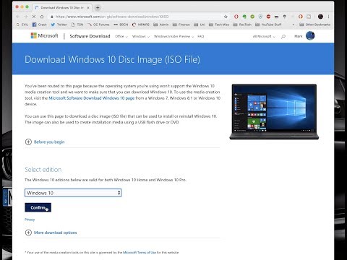Click the Software Download heading link
Screen dimensions: 347x260
(90, 36)
